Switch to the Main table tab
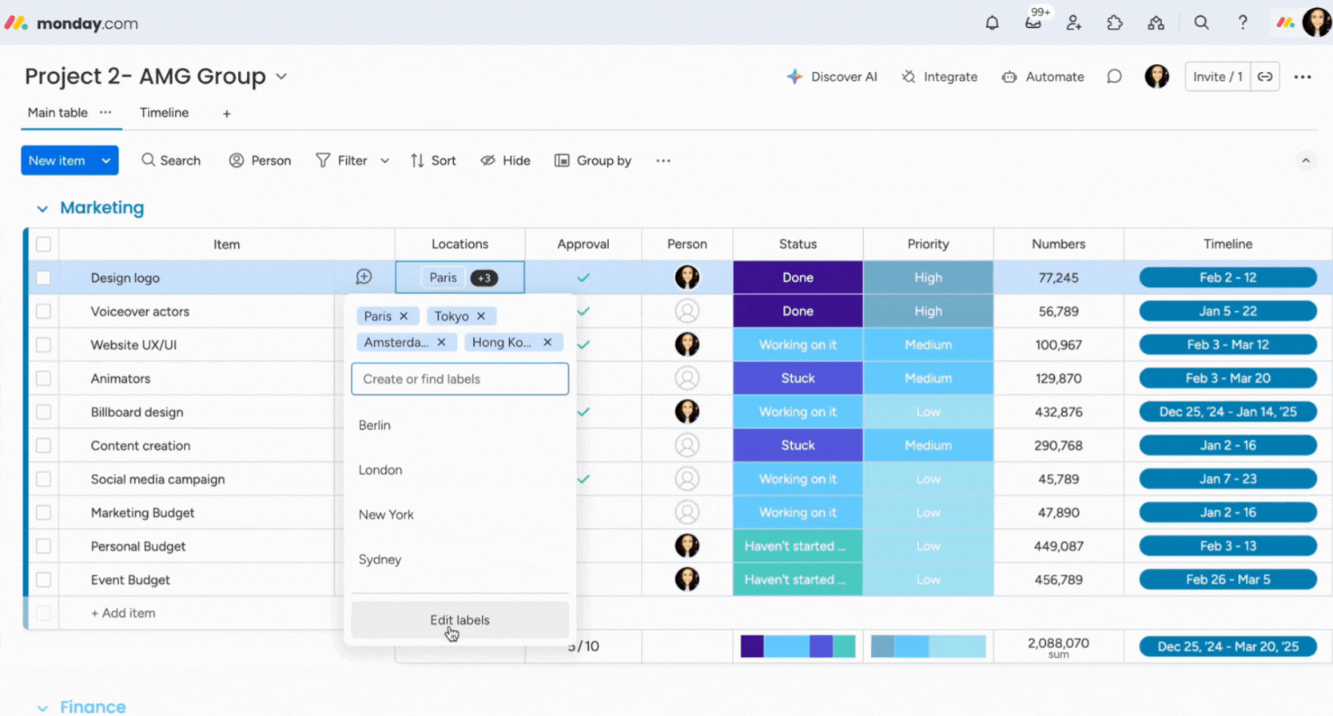The height and width of the screenshot is (716, 1333). [58, 113]
